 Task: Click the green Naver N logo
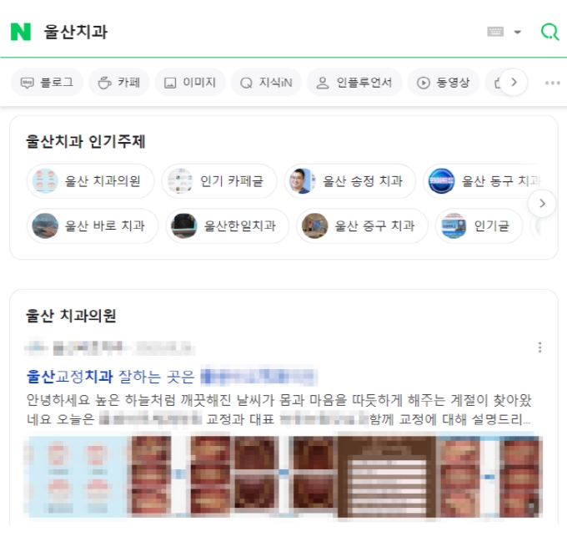point(21,32)
